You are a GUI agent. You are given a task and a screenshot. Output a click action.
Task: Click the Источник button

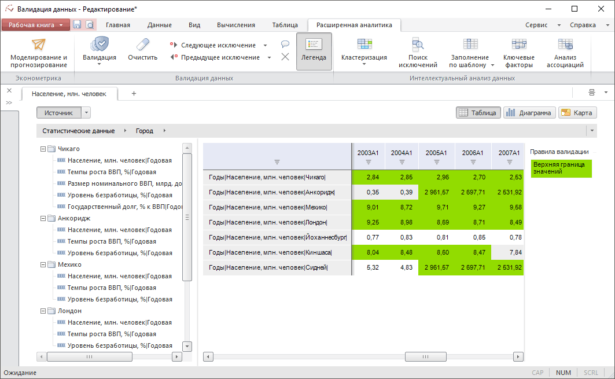pyautogui.click(x=58, y=113)
